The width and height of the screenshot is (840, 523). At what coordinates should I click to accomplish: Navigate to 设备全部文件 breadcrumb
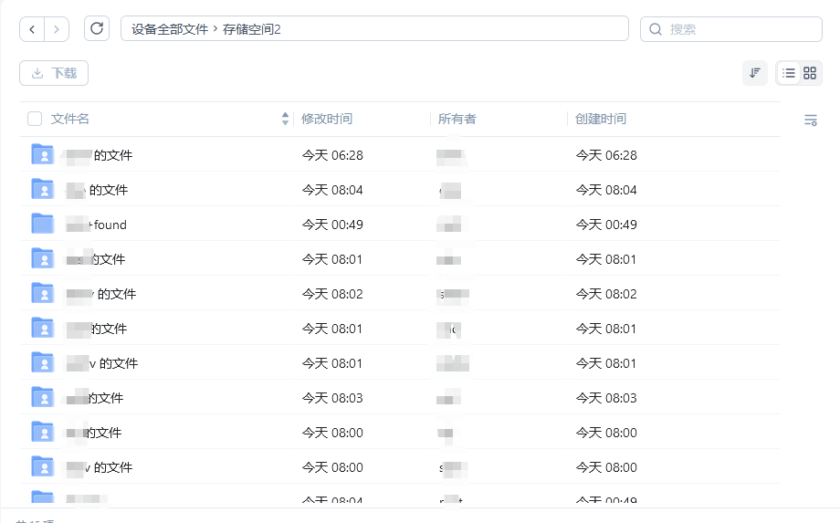(x=170, y=29)
